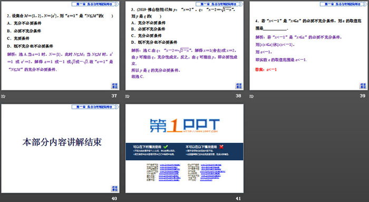Click 不可以在以下情况使用 heading on slide 41
Image resolution: width=369 pixels, height=202 pixels.
coord(201,147)
